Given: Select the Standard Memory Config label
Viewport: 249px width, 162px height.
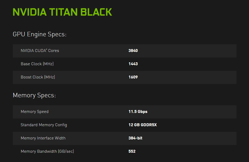Looking at the screenshot, I should pos(44,125).
